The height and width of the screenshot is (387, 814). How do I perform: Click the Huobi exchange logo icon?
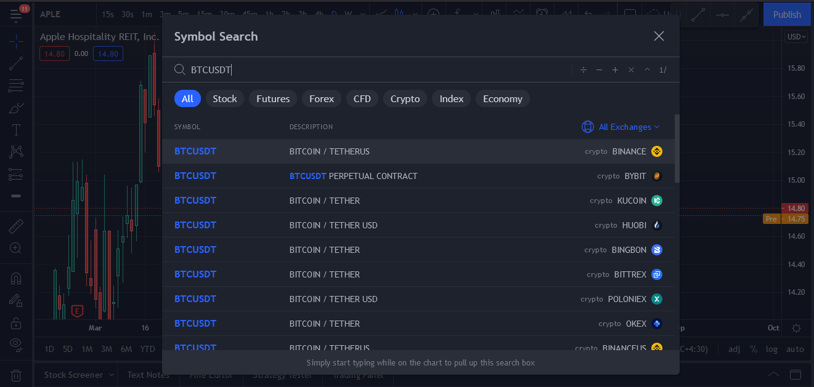657,225
